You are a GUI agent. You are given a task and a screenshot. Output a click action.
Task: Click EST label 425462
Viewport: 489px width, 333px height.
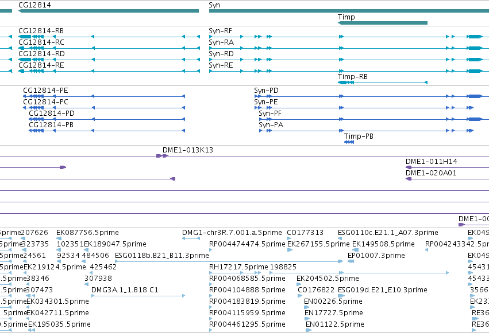[103, 267]
